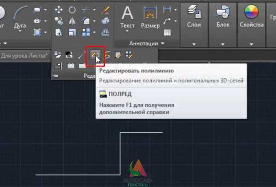Image resolution: width=276 pixels, height=187 pixels.
Task: Open the Fillet tool dropdown arrow
Action: coord(94,21)
